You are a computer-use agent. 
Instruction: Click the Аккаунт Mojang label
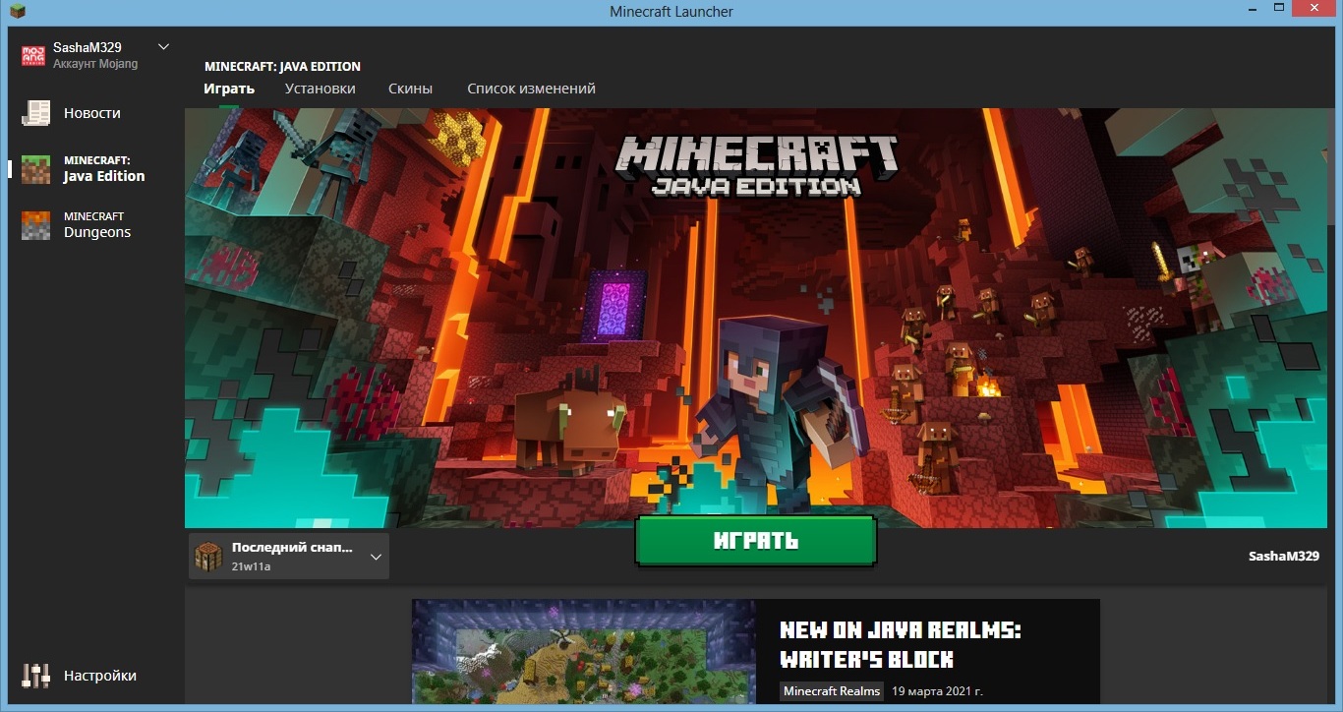[95, 64]
